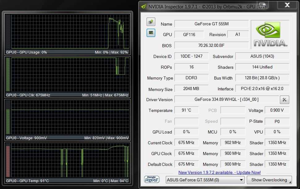The height and width of the screenshot is (189, 300).
Task: Click the Memory Type value DDR3
Action: pyautogui.click(x=191, y=78)
